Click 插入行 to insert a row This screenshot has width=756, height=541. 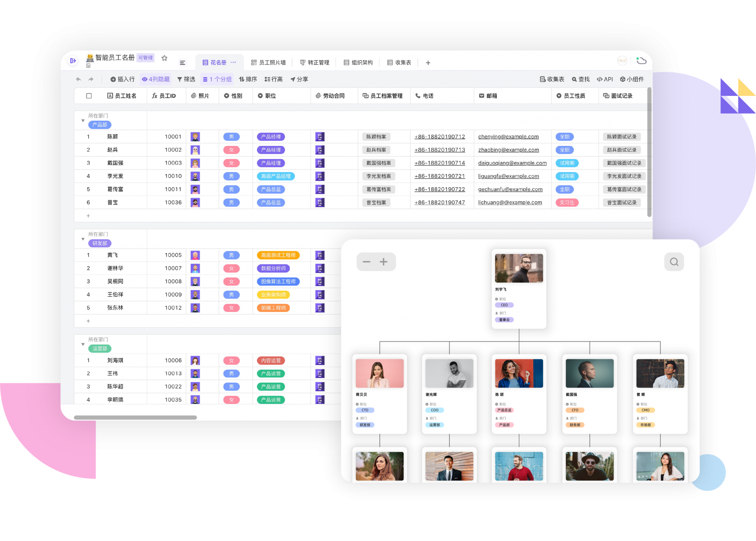pyautogui.click(x=123, y=79)
